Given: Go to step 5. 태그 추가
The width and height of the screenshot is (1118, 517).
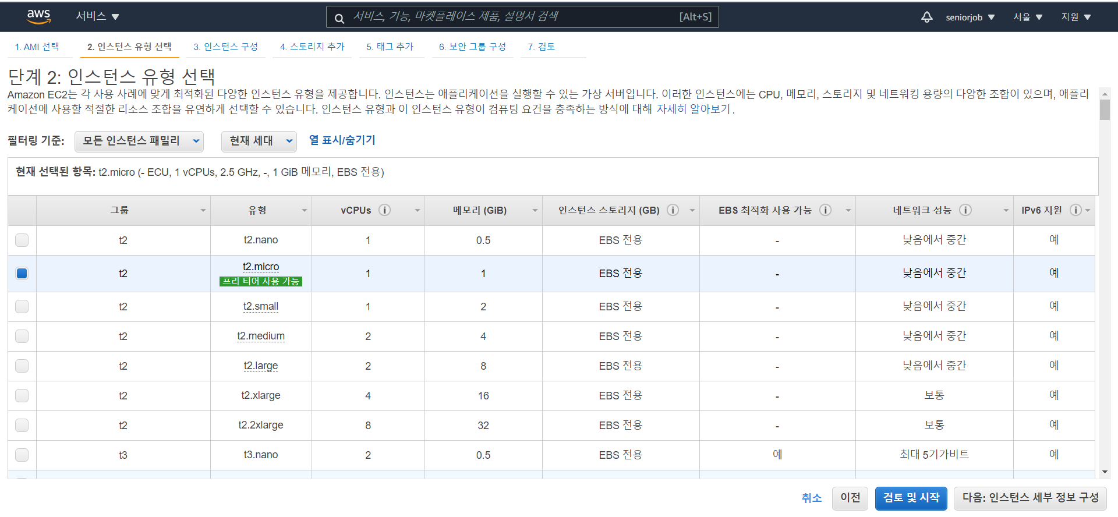Looking at the screenshot, I should [x=390, y=47].
